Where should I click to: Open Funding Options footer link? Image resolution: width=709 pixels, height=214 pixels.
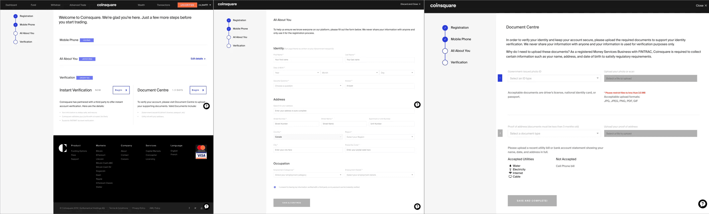pyautogui.click(x=79, y=151)
